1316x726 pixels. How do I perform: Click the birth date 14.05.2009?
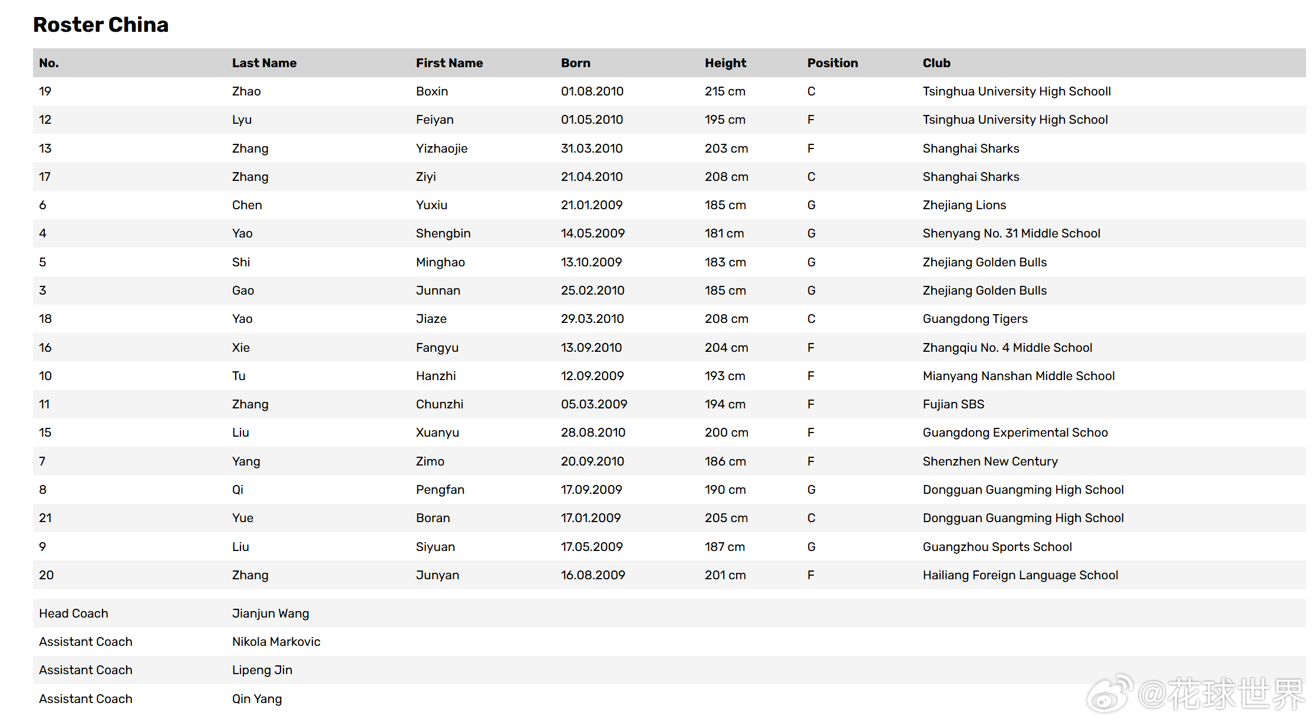click(592, 233)
